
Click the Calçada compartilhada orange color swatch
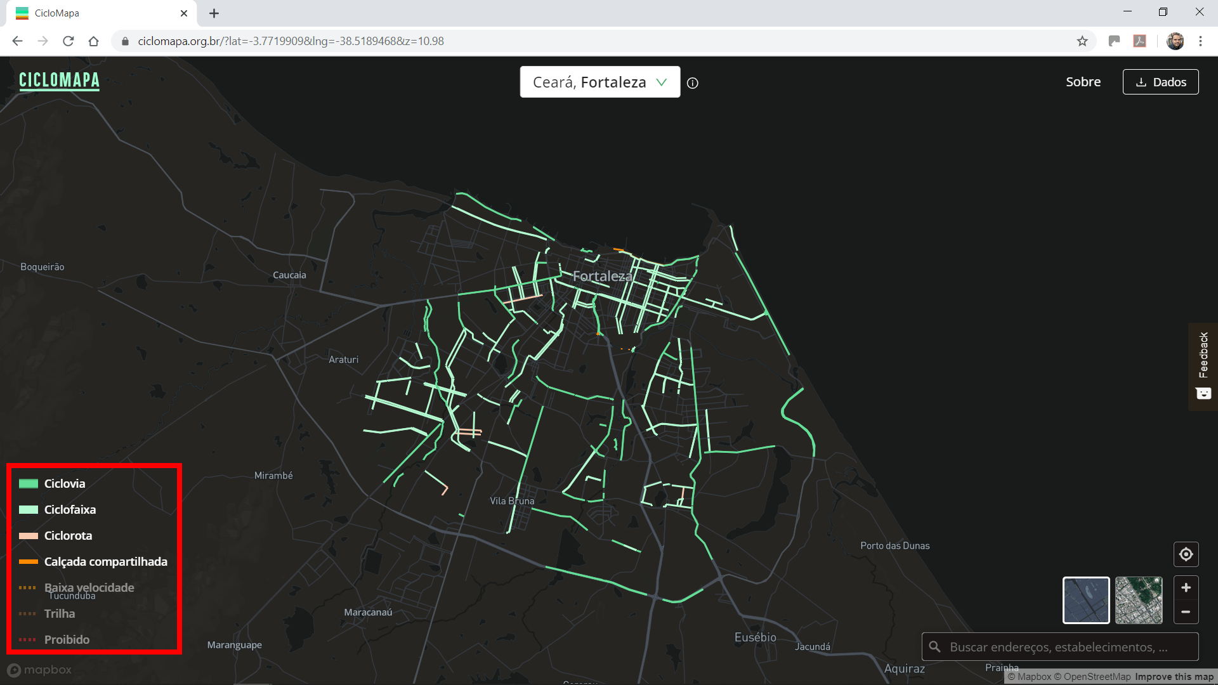pyautogui.click(x=29, y=562)
